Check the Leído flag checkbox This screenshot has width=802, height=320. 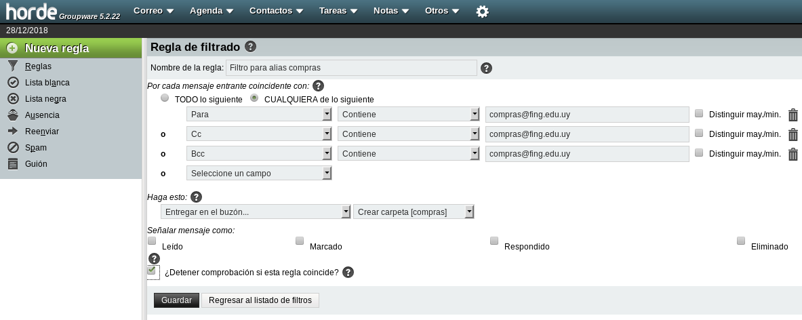(x=152, y=241)
